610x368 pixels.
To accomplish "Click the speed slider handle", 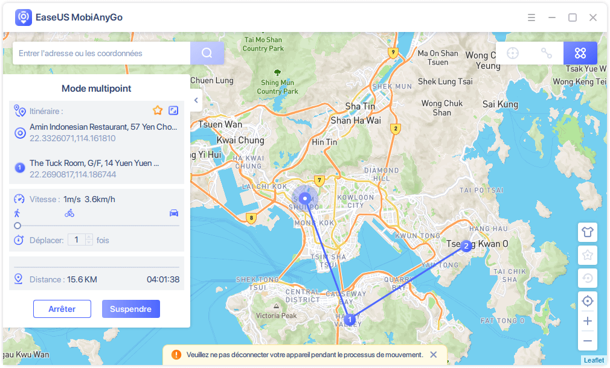I will 18,226.
